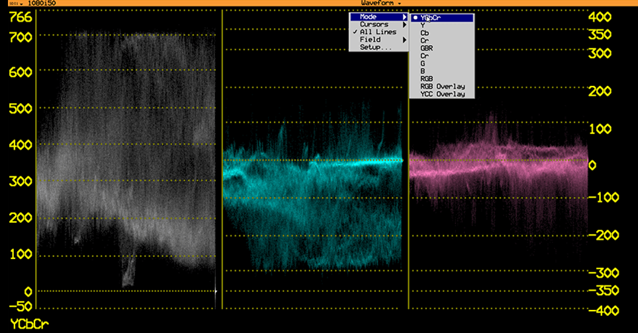
Task: Toggle the All Lines checkmark option
Action: [x=379, y=32]
